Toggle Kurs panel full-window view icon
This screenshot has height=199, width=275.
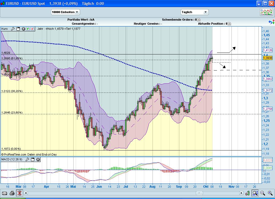tap(18, 29)
